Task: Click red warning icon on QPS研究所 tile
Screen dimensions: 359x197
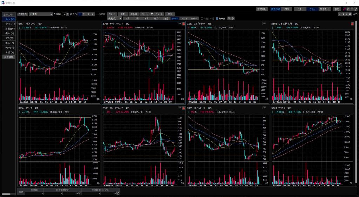Action: pos(352,24)
